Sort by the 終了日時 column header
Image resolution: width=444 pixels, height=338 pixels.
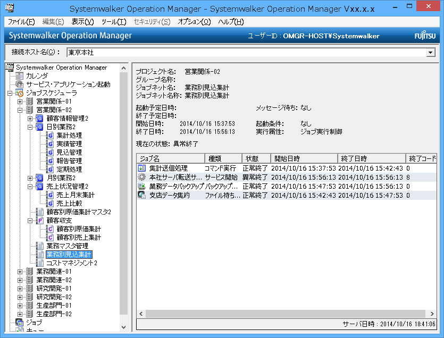372,158
